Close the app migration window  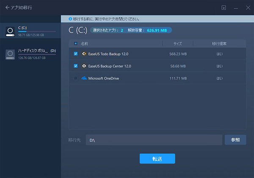click(248, 8)
